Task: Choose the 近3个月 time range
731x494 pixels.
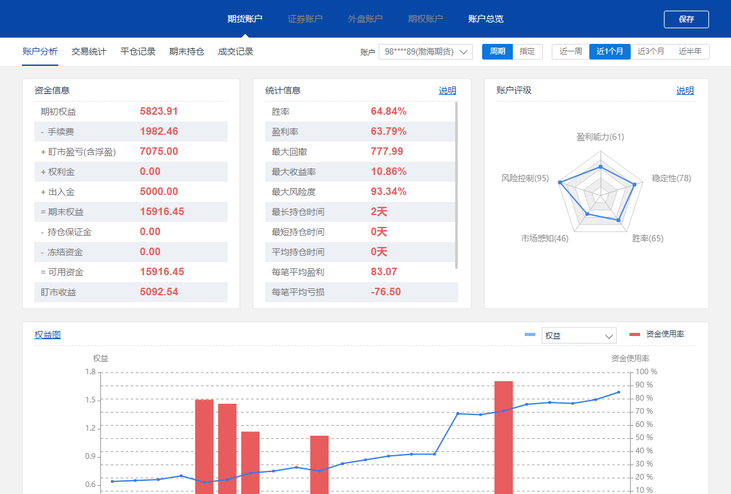Action: 651,51
